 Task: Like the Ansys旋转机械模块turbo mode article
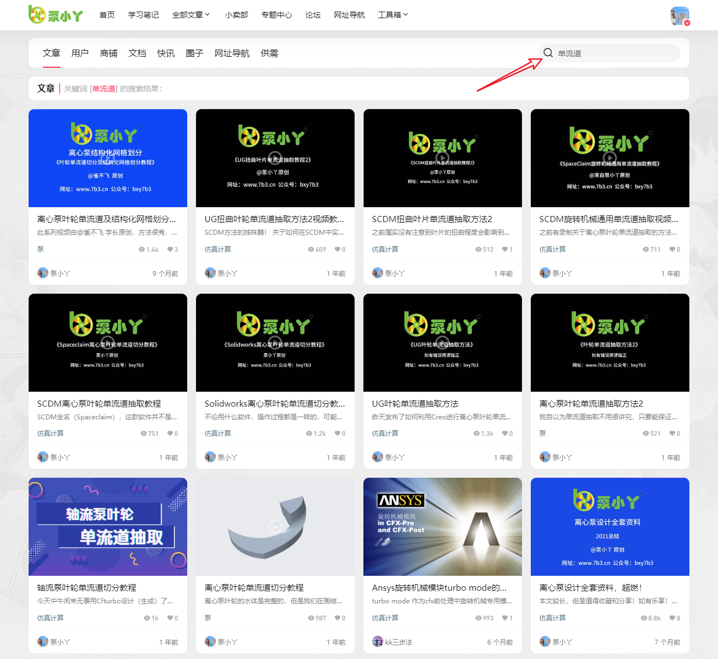504,618
